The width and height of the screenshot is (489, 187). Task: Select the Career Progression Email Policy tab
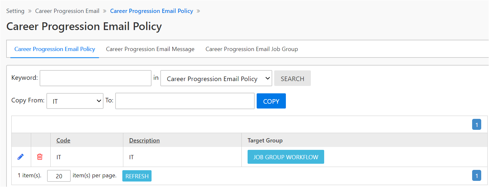pos(55,49)
